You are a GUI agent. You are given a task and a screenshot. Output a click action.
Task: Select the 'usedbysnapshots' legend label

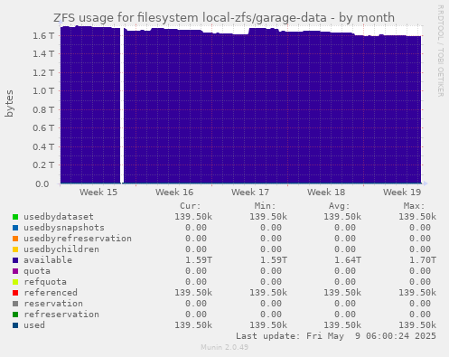(64, 228)
